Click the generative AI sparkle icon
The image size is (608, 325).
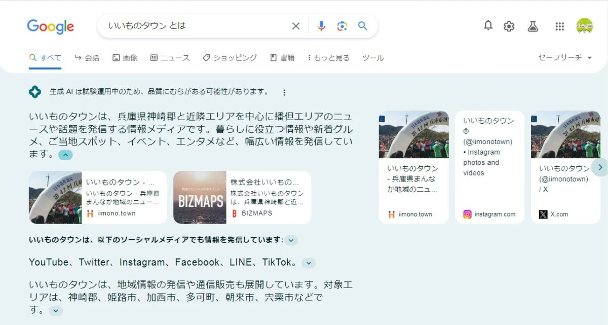point(35,92)
